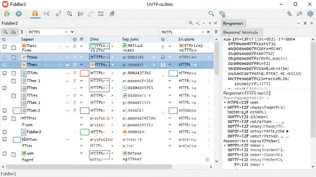This screenshot has width=316, height=177.
Task: Click the clock icon in the column header before Snagons
Action: [163, 39]
